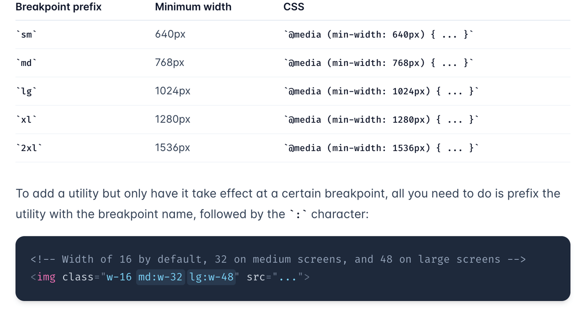Click the Minimum width column header
The image size is (583, 322).
click(193, 7)
